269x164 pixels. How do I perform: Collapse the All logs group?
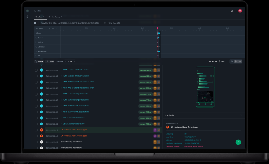tap(57, 33)
